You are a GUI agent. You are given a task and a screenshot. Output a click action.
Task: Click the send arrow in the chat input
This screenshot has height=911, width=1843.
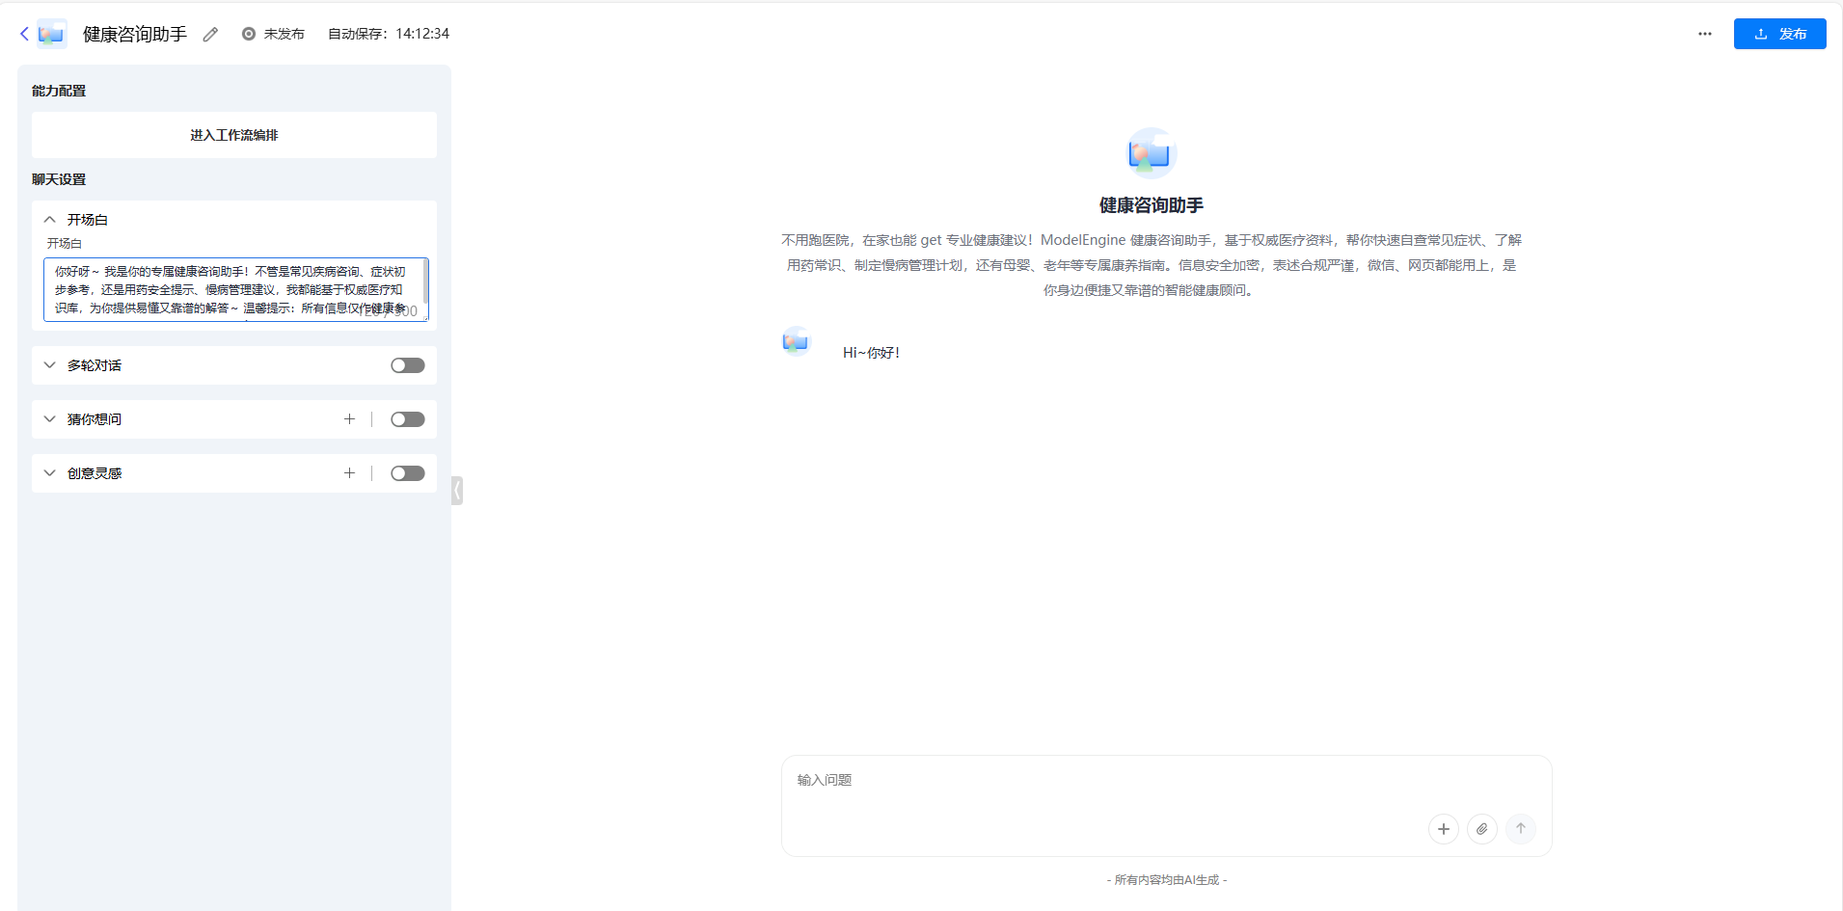point(1520,828)
